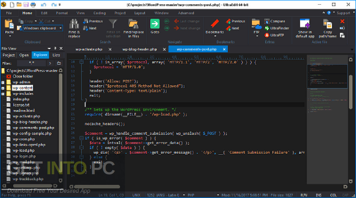Viewport: 356px width, 198px height.
Task: Close the wp-comments-post.php tab
Action: [224, 49]
